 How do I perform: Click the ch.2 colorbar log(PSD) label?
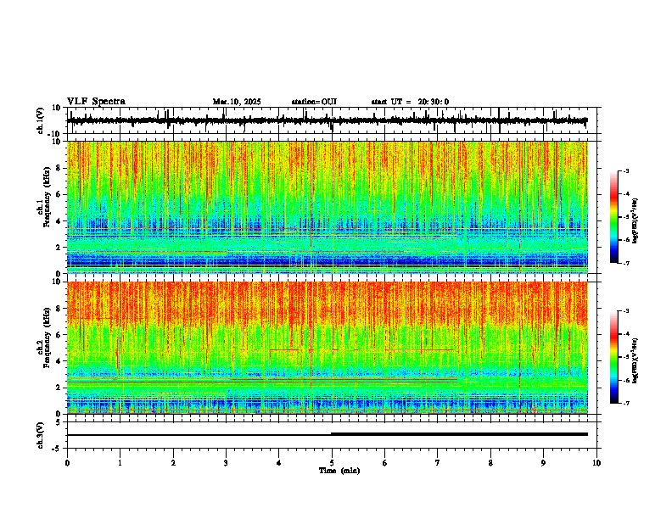click(x=636, y=360)
